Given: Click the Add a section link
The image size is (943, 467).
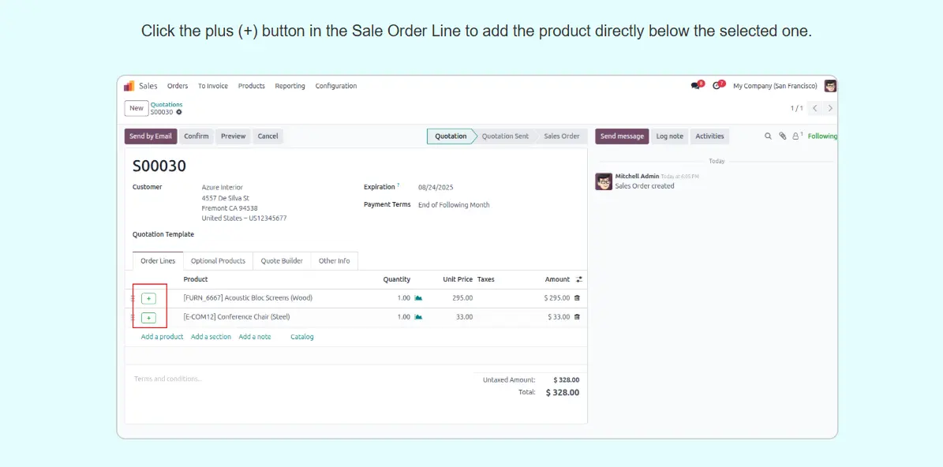Looking at the screenshot, I should pos(211,337).
